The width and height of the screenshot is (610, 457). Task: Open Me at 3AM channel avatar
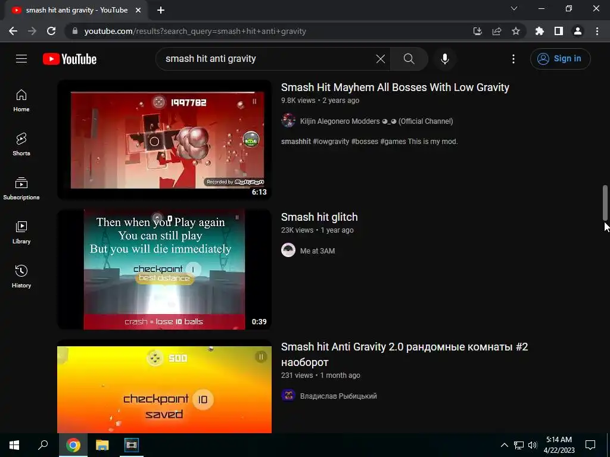(288, 251)
